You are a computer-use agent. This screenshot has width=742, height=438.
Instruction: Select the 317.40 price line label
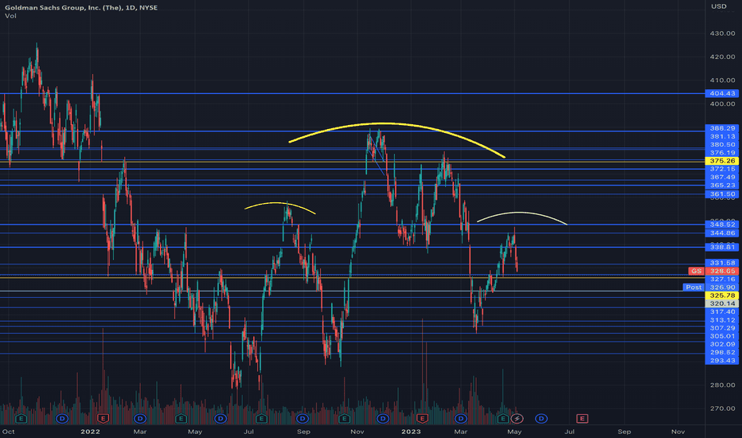(x=722, y=311)
